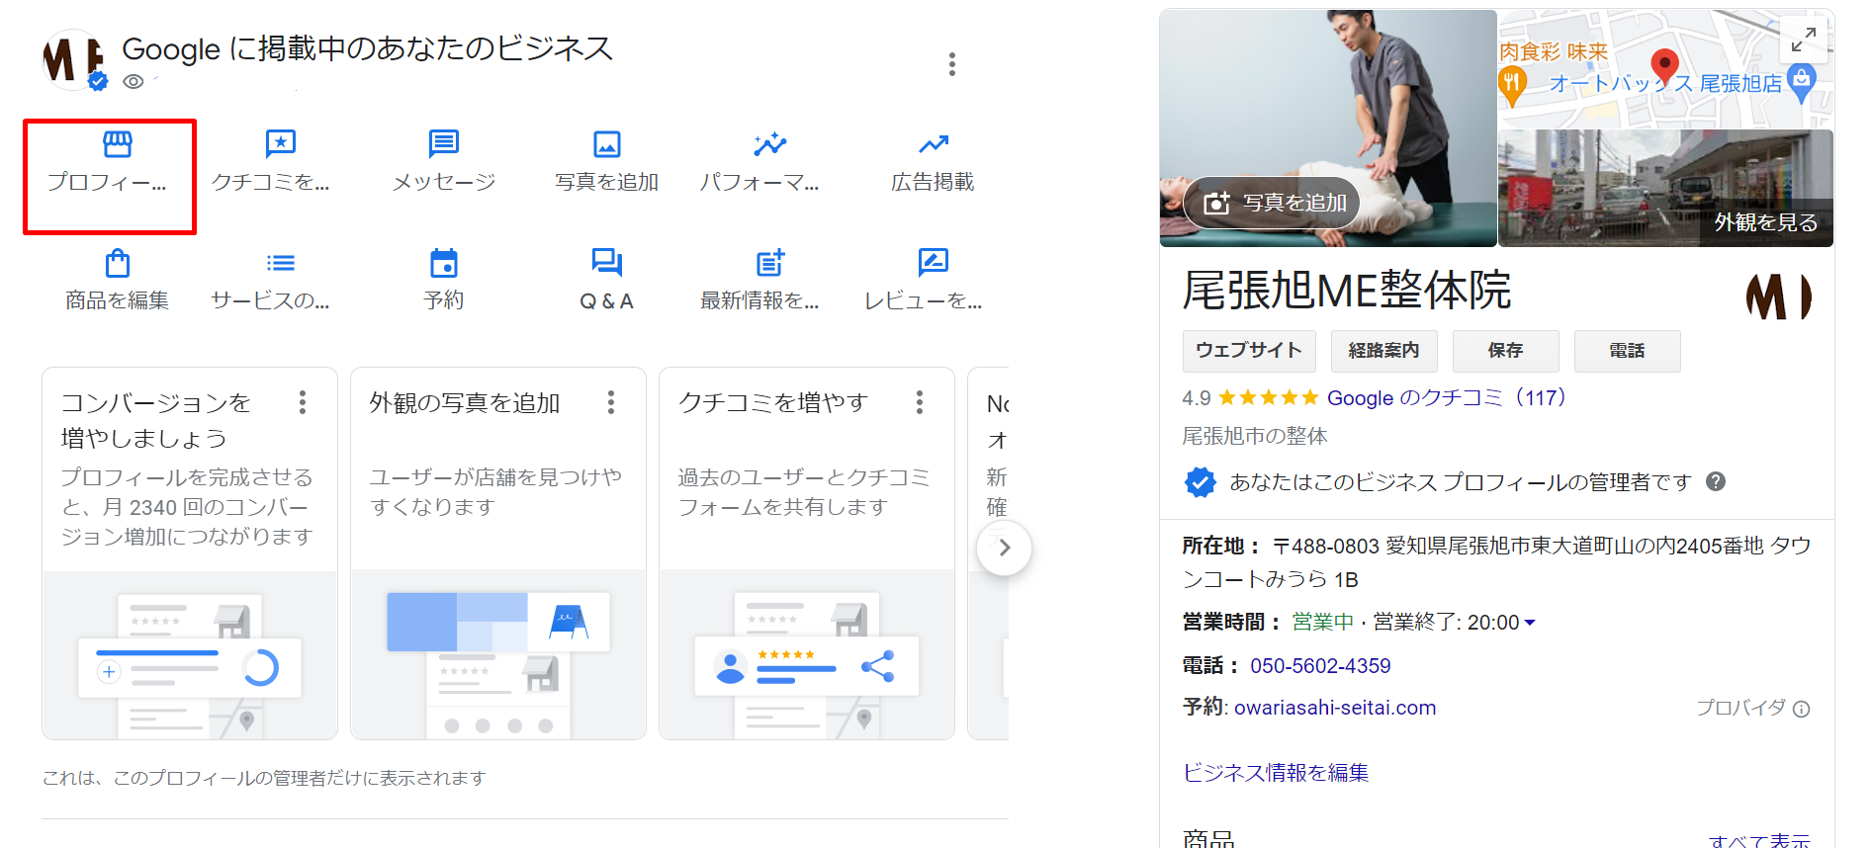Click the ビジネス情報を編集 link
Viewport: 1873px width, 848px height.
coord(1276,773)
